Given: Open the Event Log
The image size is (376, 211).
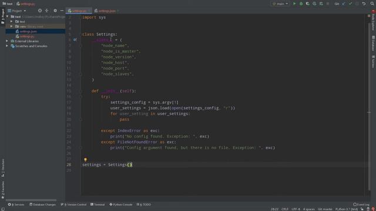Looking at the screenshot, I should point(361,205).
